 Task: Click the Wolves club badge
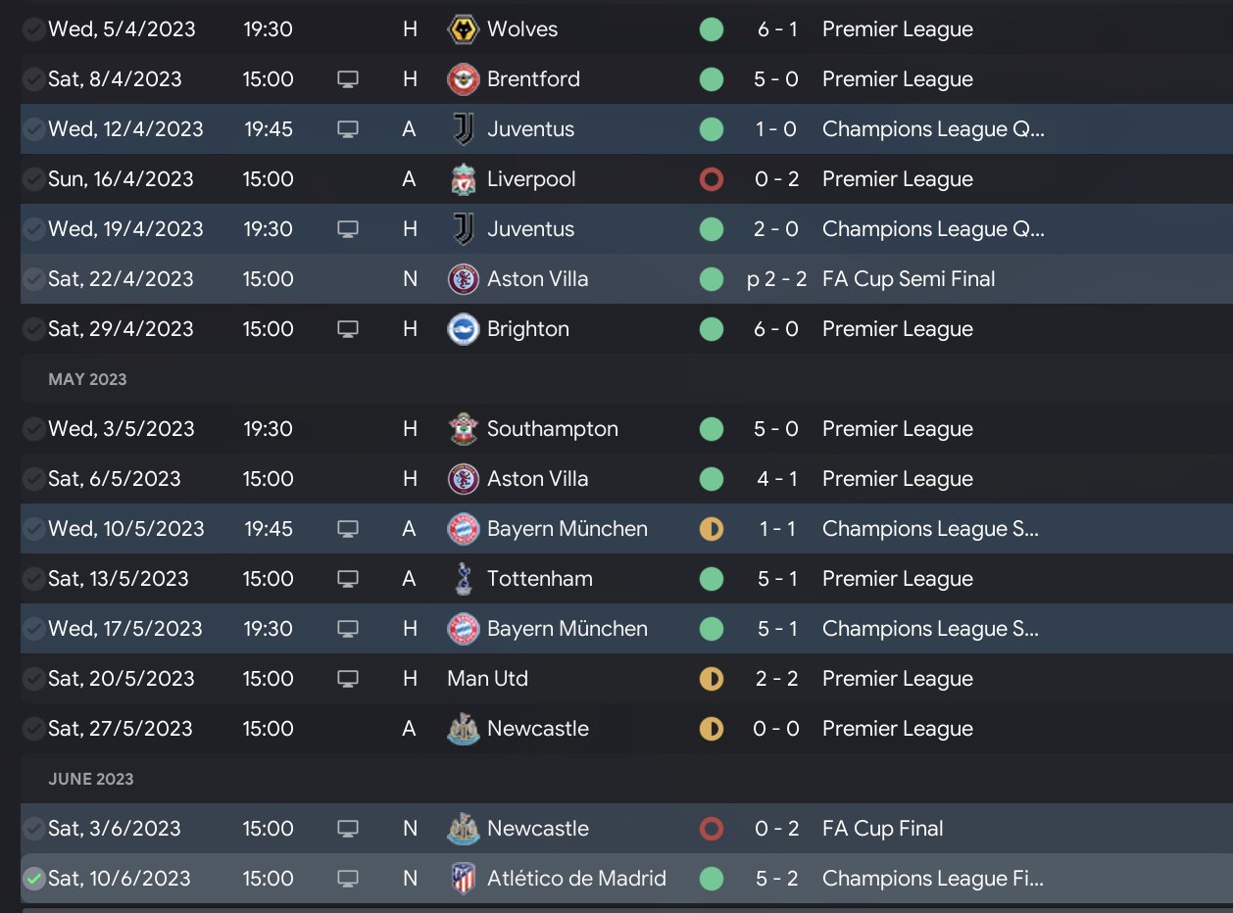pyautogui.click(x=463, y=29)
